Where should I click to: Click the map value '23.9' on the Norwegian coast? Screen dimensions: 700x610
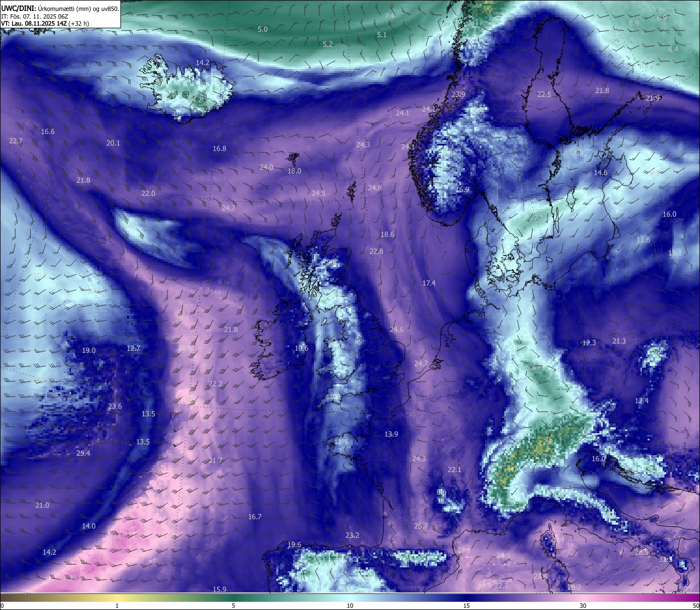(x=458, y=95)
